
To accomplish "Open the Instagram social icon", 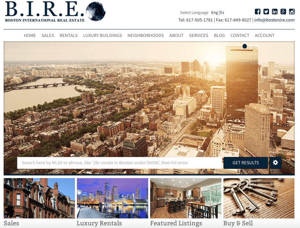I will (292, 12).
